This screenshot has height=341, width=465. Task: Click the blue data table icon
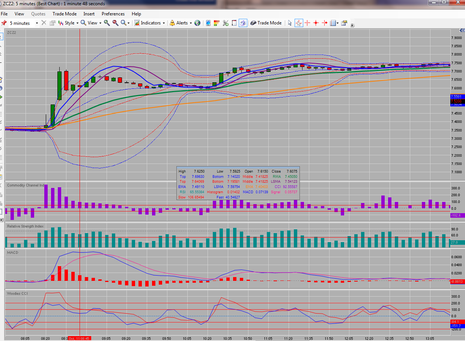(x=333, y=23)
